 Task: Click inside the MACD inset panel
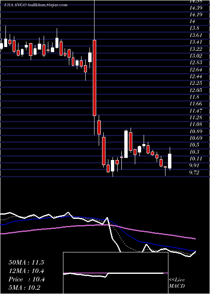pos(115,273)
